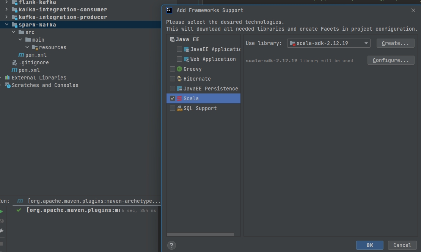Click the IntelliJ logo in dialog title bar
This screenshot has height=252, width=421.
(x=169, y=10)
